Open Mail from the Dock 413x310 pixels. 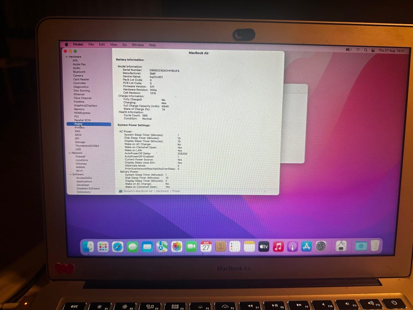[147, 247]
